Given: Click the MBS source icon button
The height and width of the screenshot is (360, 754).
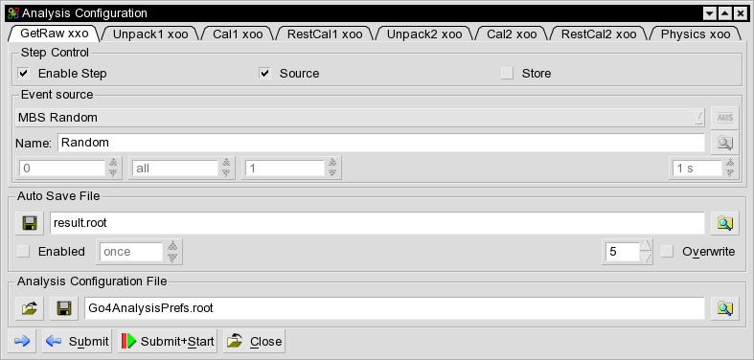Looking at the screenshot, I should pos(724,118).
